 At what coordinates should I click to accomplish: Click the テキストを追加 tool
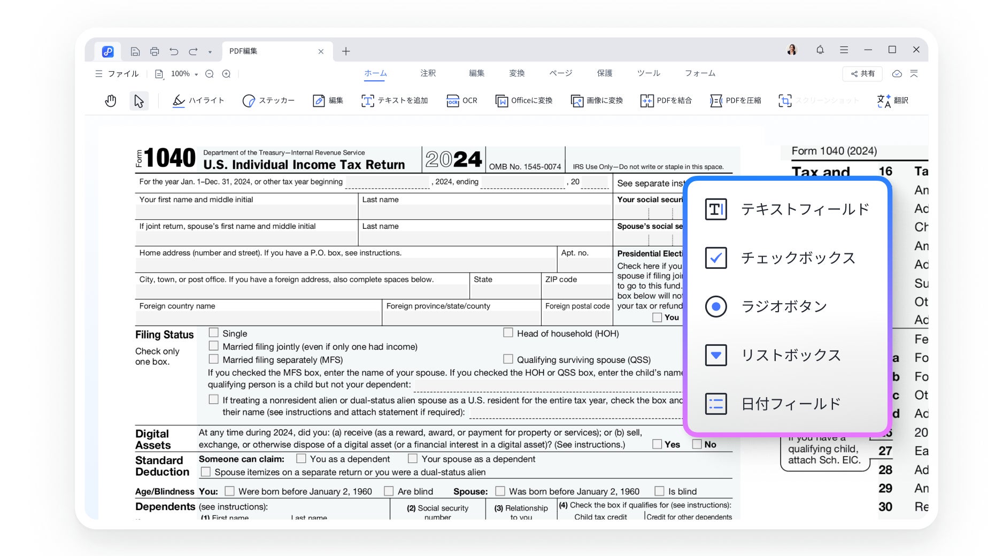tap(395, 101)
